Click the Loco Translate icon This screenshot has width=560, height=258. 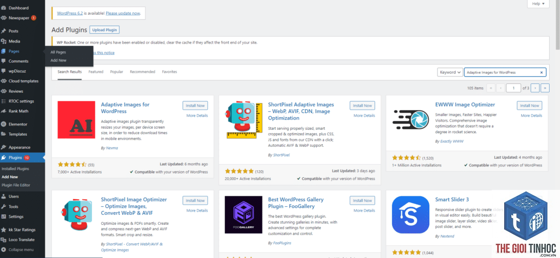point(4,239)
